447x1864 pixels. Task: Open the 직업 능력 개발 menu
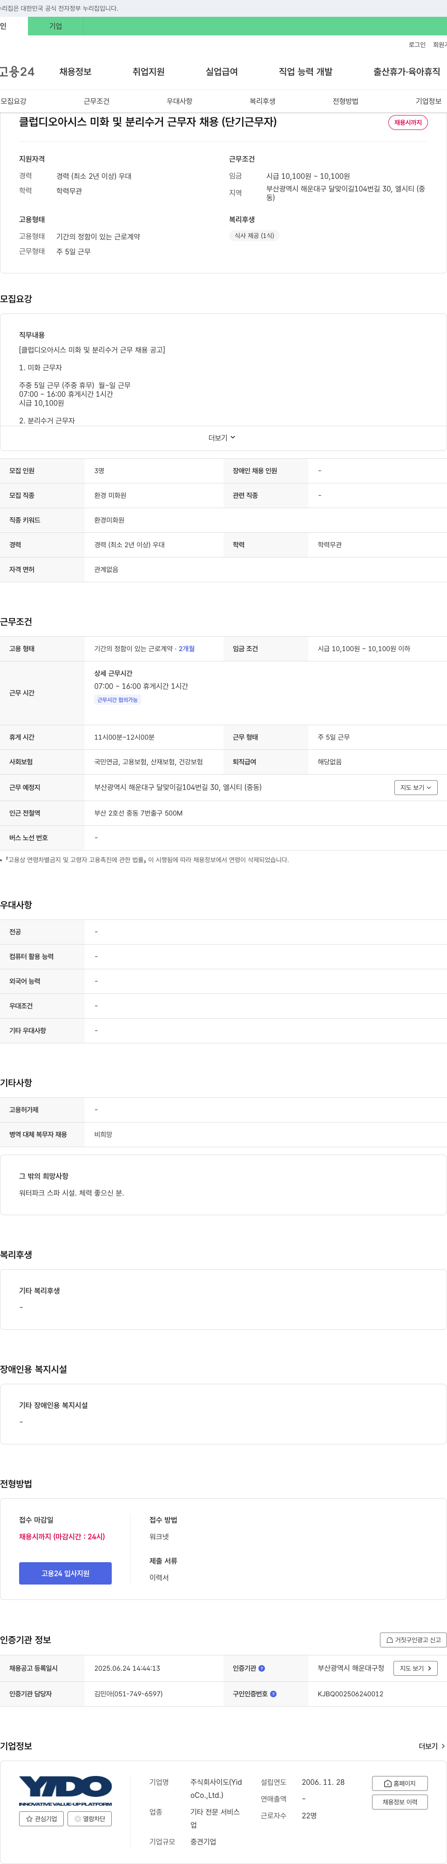tap(305, 72)
